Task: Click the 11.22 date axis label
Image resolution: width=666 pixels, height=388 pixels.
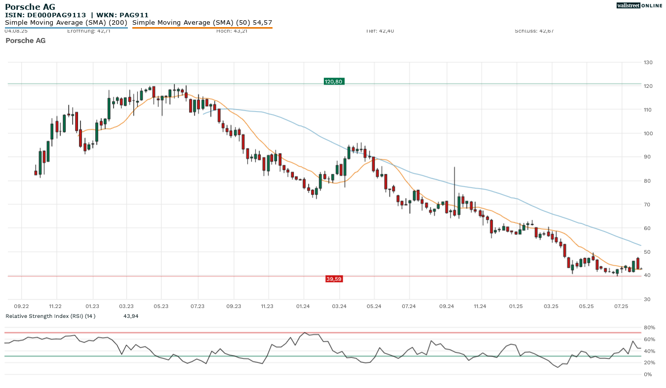Action: 55,307
